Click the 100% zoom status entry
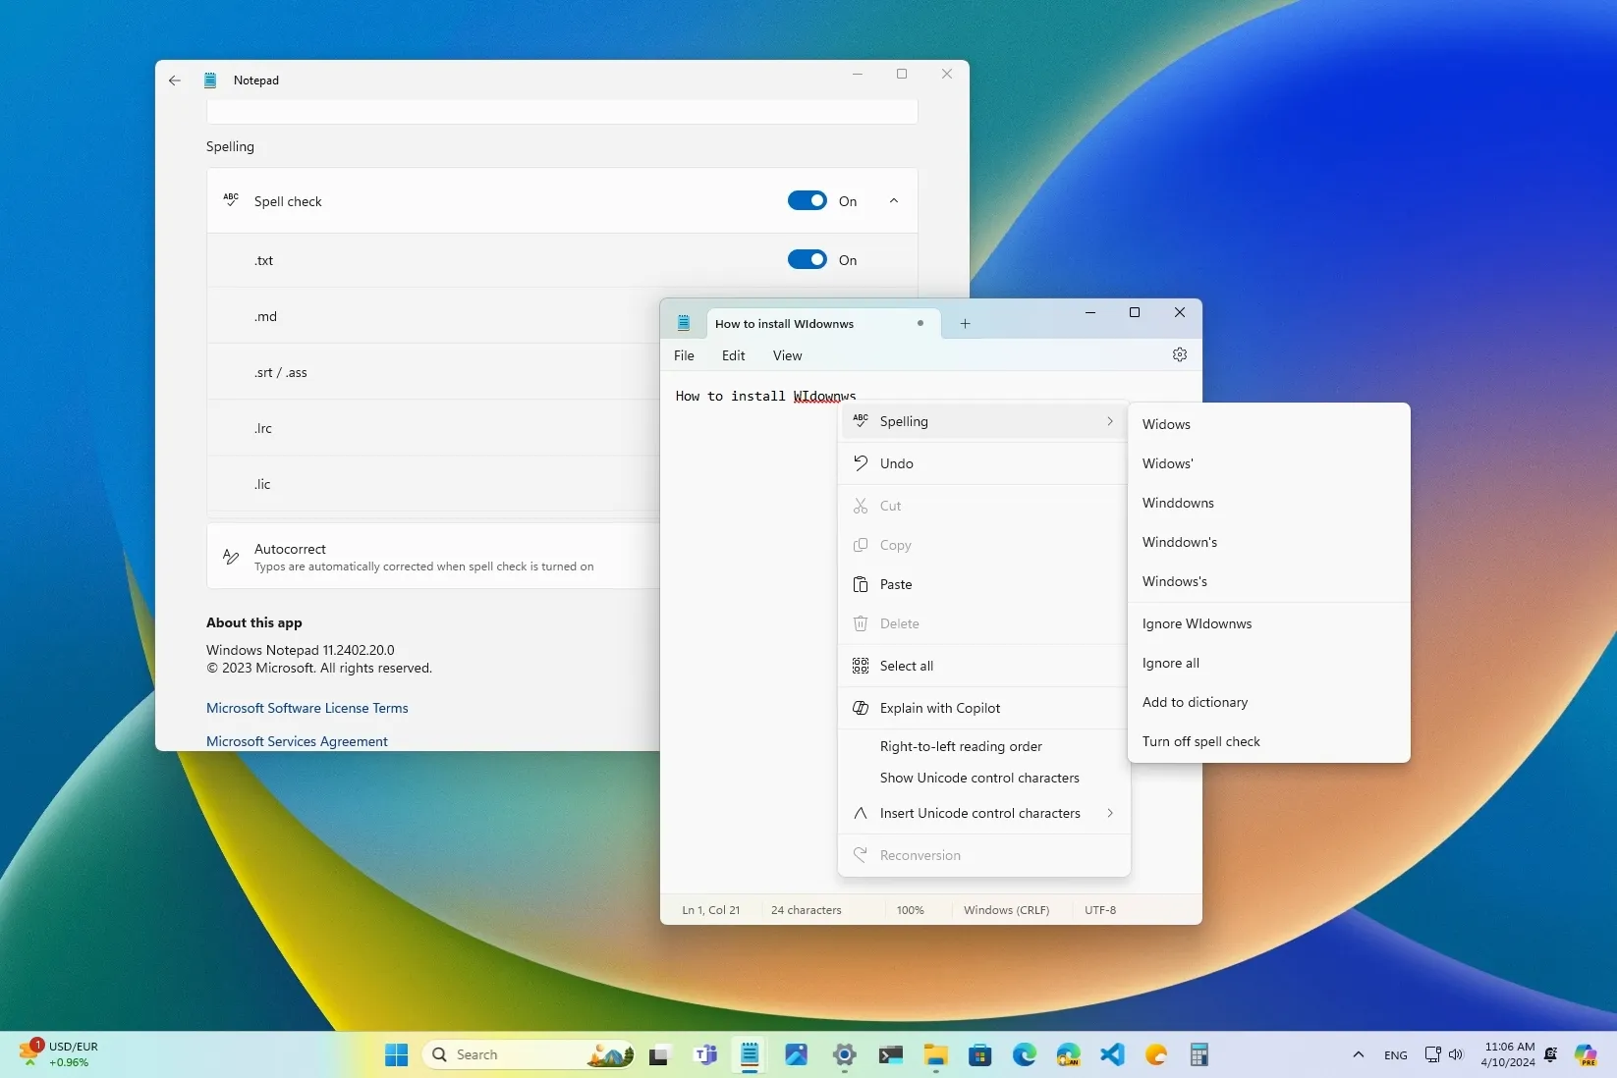Screen dimensions: 1617x1078 (x=910, y=910)
